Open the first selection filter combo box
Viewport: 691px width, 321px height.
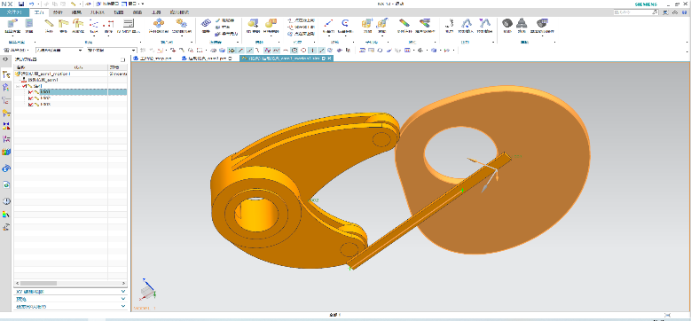tap(59, 51)
